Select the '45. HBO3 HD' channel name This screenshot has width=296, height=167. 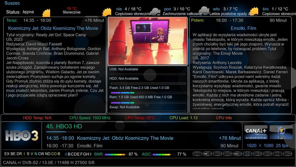(64, 126)
